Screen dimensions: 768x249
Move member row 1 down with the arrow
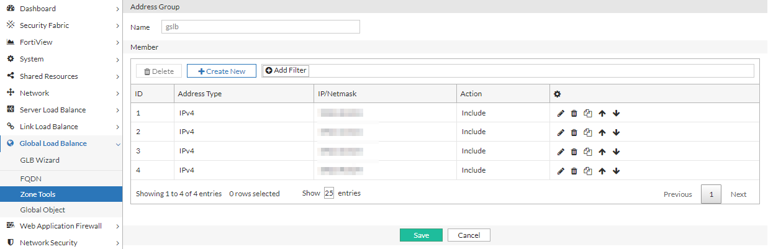point(616,114)
